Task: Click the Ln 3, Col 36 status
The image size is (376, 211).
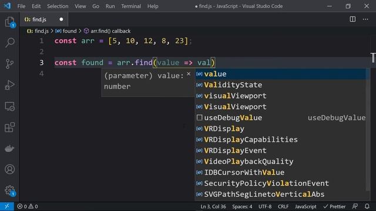Action: 213,206
